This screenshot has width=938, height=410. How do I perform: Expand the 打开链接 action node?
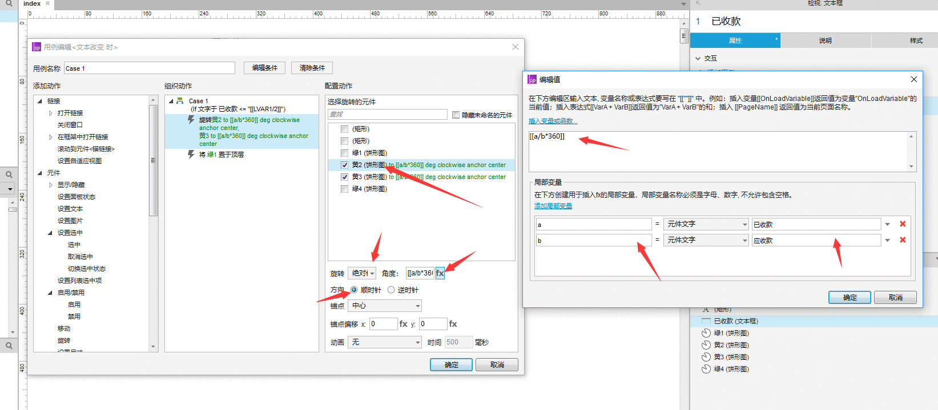pos(50,113)
